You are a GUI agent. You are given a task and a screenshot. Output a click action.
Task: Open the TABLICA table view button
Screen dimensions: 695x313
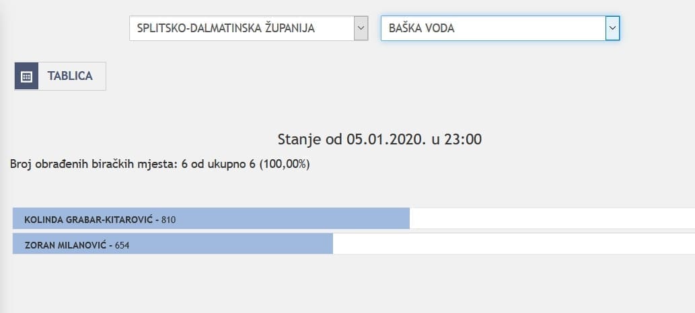pyautogui.click(x=70, y=76)
